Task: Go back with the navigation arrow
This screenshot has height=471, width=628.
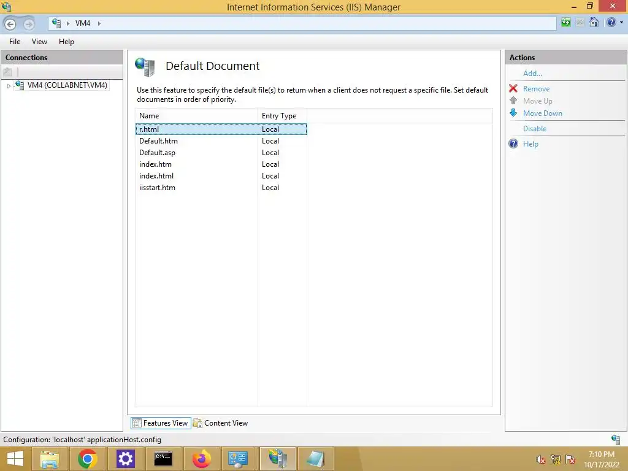Action: click(x=10, y=24)
